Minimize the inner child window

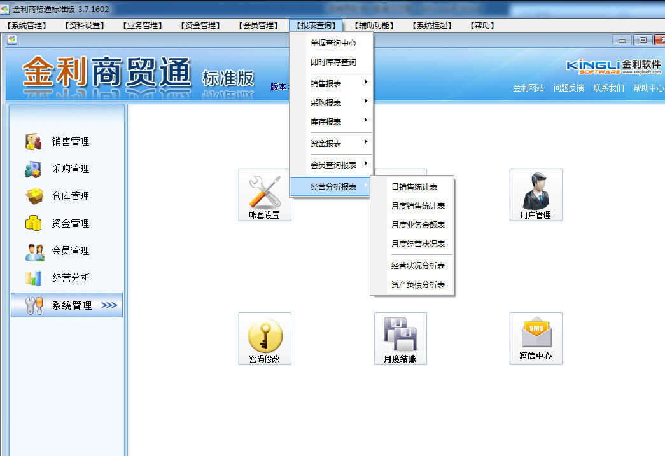tap(622, 40)
